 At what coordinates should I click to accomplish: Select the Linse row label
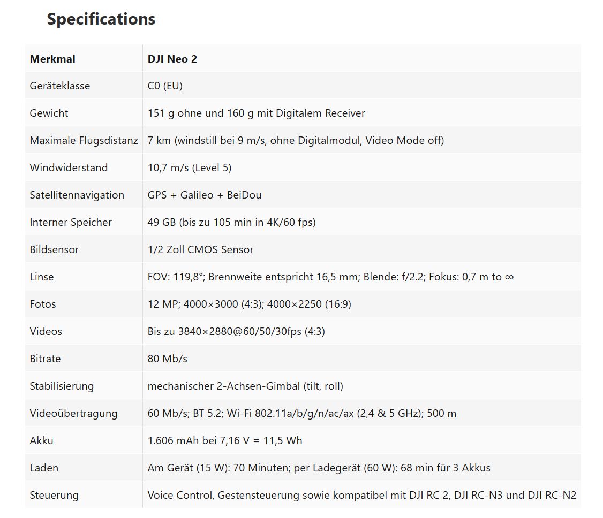[42, 277]
